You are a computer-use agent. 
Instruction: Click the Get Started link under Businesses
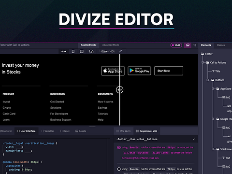coord(57,101)
